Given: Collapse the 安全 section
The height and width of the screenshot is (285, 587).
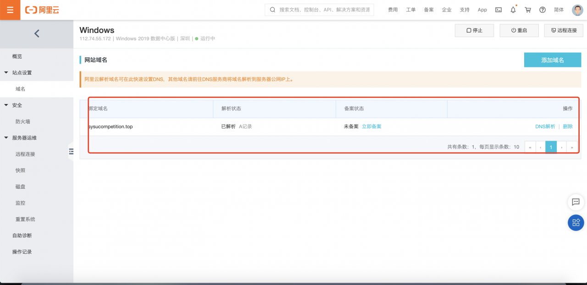Looking at the screenshot, I should [x=17, y=105].
